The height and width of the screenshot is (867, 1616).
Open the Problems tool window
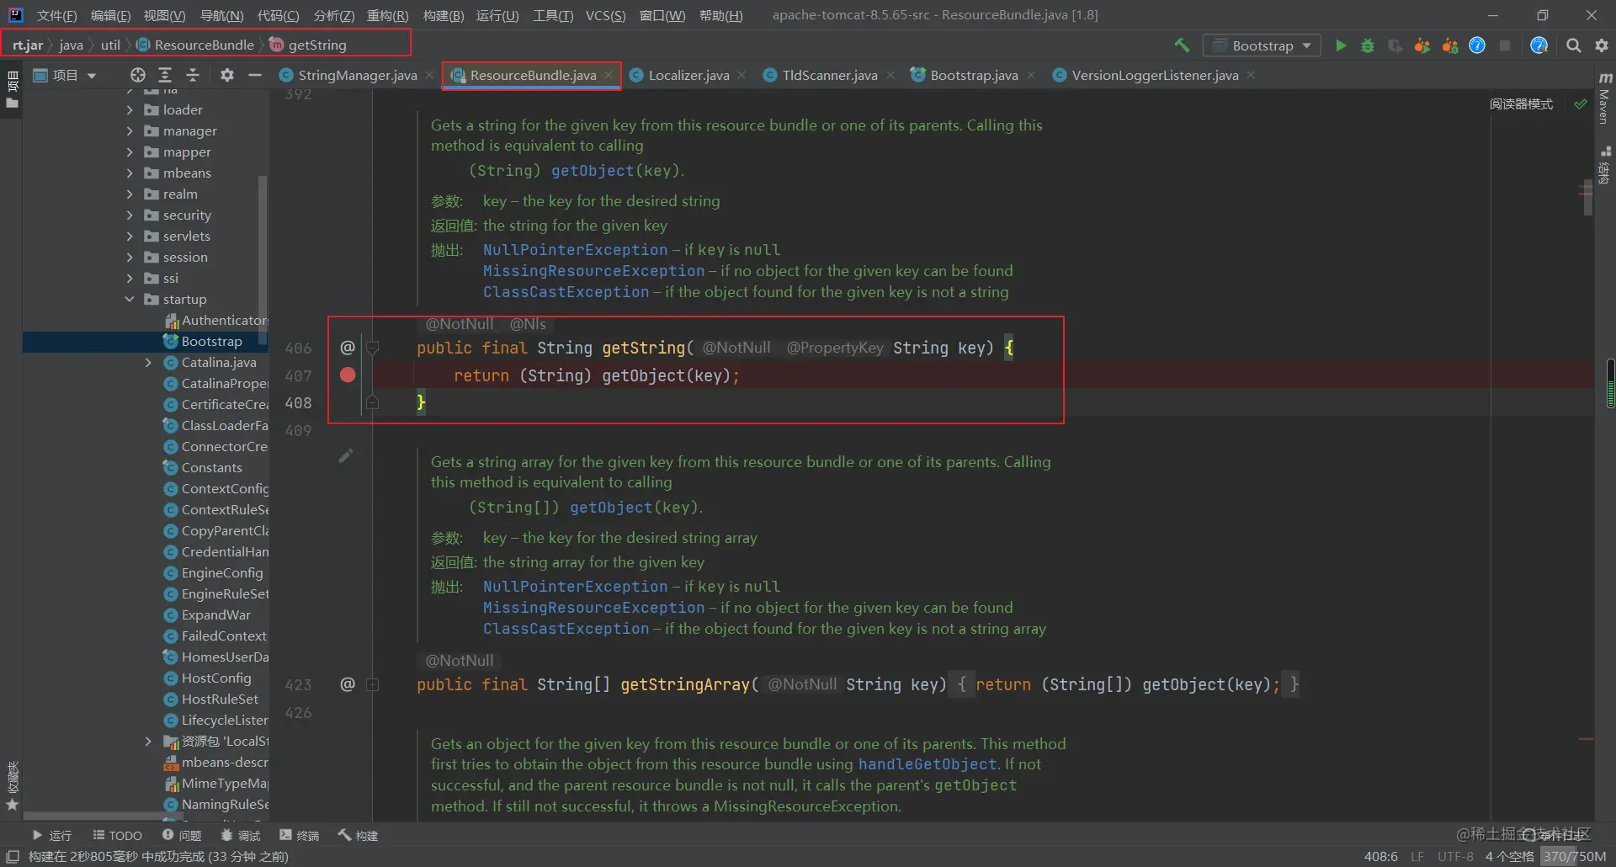point(182,835)
